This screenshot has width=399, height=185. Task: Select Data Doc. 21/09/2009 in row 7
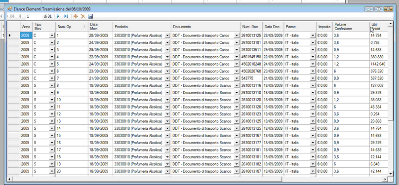click(273, 78)
